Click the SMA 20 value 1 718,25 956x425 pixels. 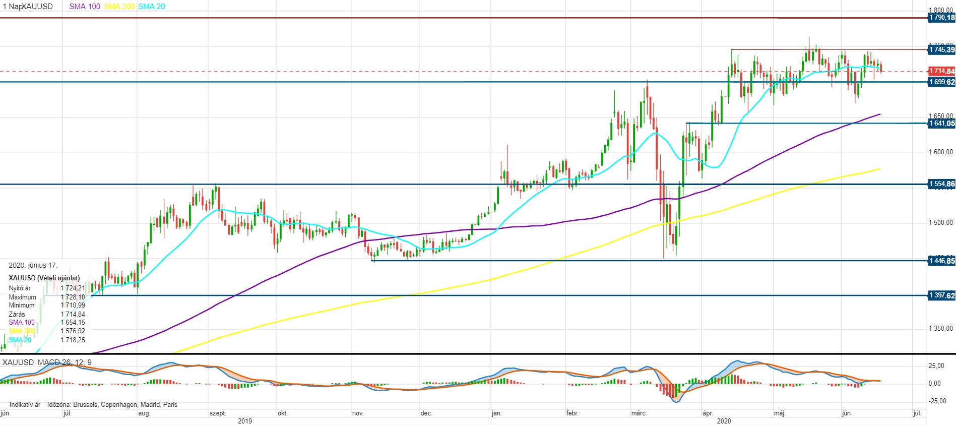[73, 340]
